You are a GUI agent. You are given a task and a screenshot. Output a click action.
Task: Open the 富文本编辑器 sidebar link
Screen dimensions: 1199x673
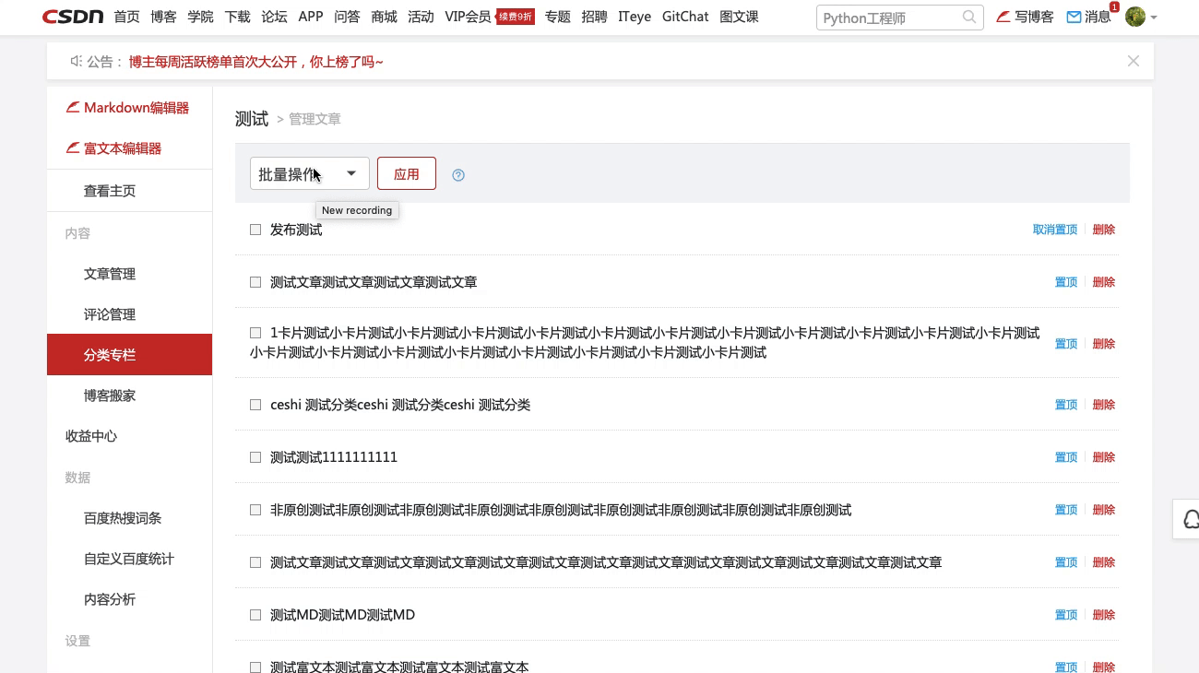[x=113, y=148]
